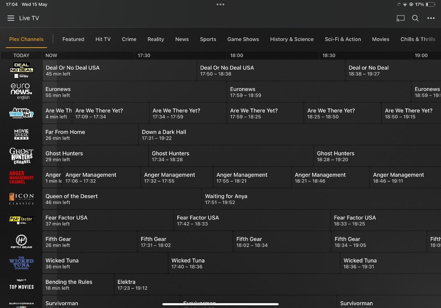
Task: Select the MovieSphere Free channel logo
Action: [21, 134]
